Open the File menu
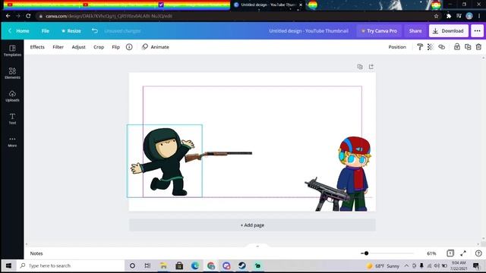 (x=46, y=30)
